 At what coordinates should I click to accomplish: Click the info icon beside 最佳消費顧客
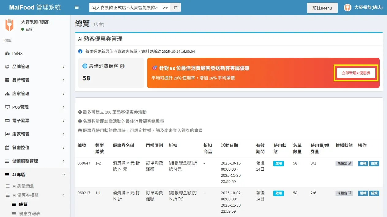click(122, 66)
